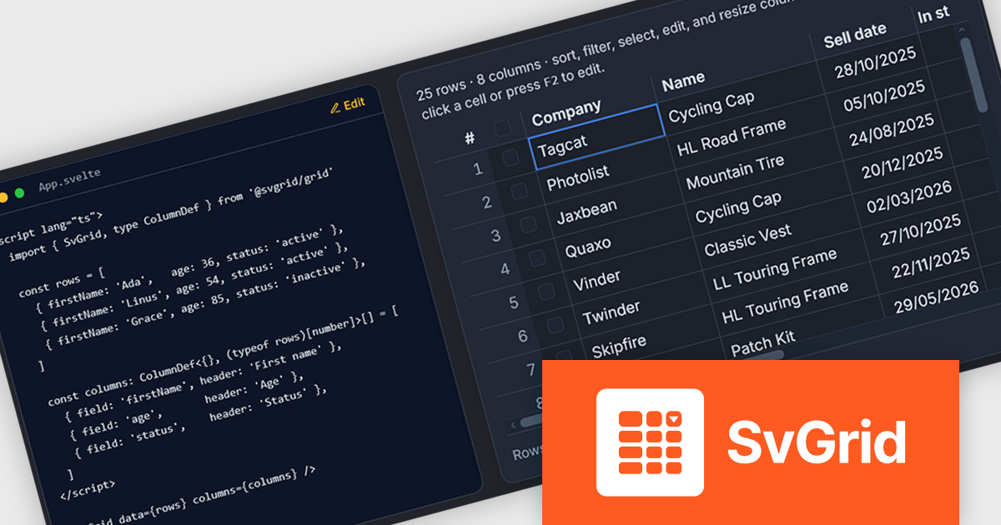This screenshot has height=525, width=1001.
Task: Check the row 3 Jaxbean checkbox
Action: (528, 224)
